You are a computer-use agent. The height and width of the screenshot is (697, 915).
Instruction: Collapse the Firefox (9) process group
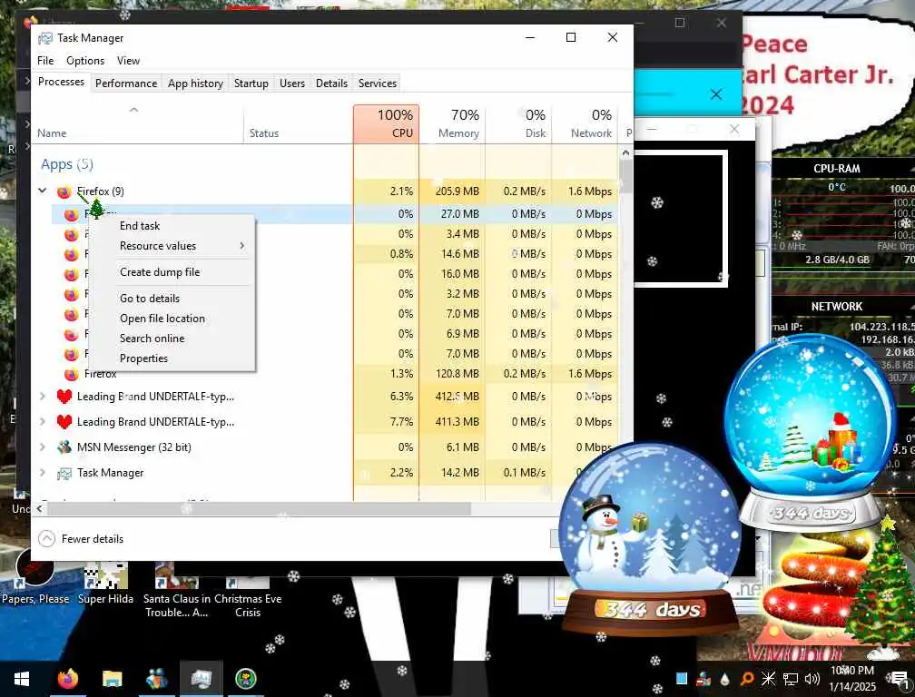click(x=43, y=191)
